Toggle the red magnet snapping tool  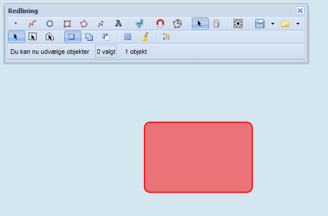[160, 23]
